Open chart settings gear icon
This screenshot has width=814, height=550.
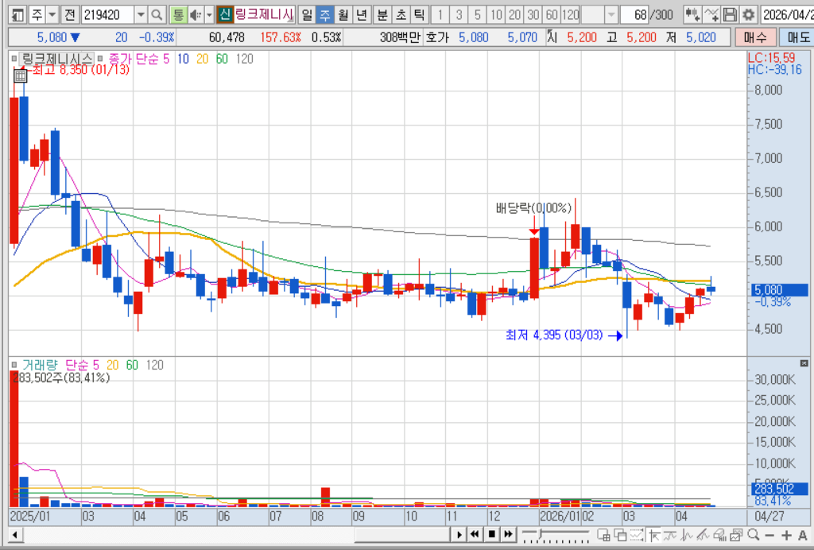748,14
